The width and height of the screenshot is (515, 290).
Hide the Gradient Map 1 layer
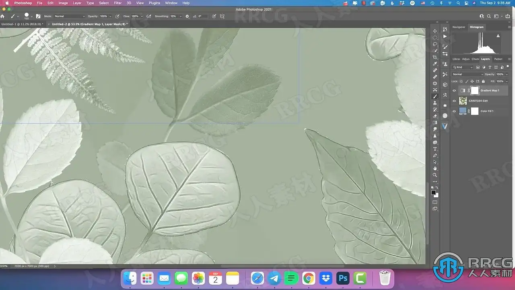[454, 91]
